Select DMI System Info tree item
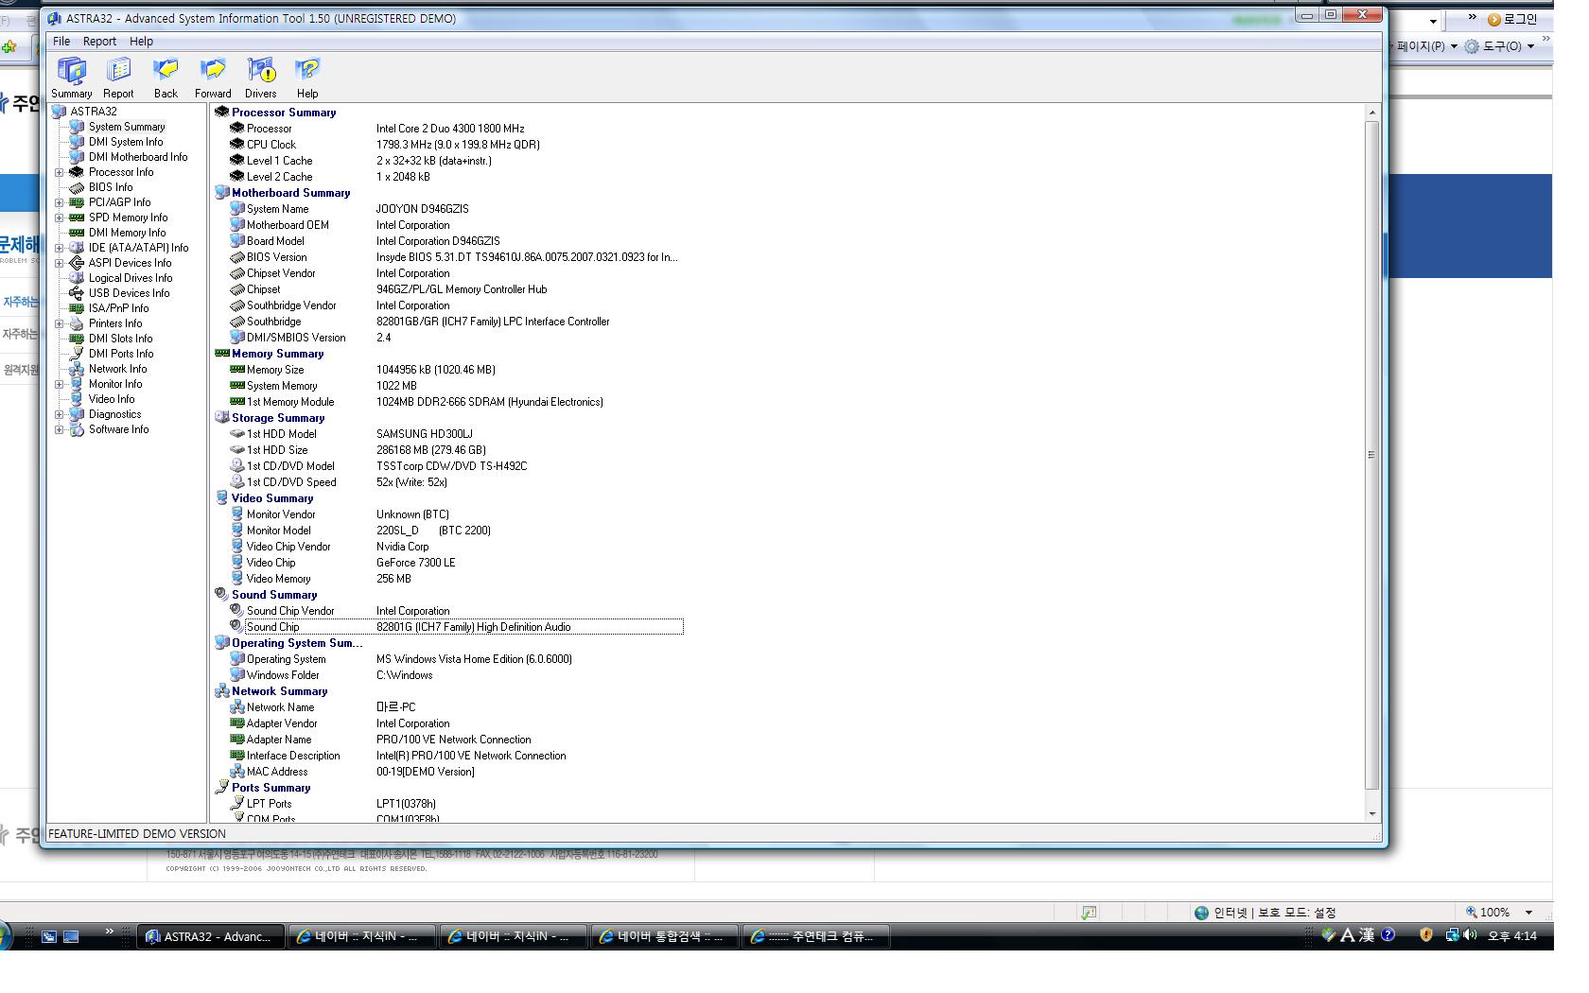1589x993 pixels. (126, 142)
